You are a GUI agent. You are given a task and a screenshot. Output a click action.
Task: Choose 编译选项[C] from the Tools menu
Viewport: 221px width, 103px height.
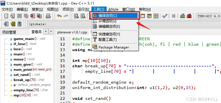pos(115,16)
